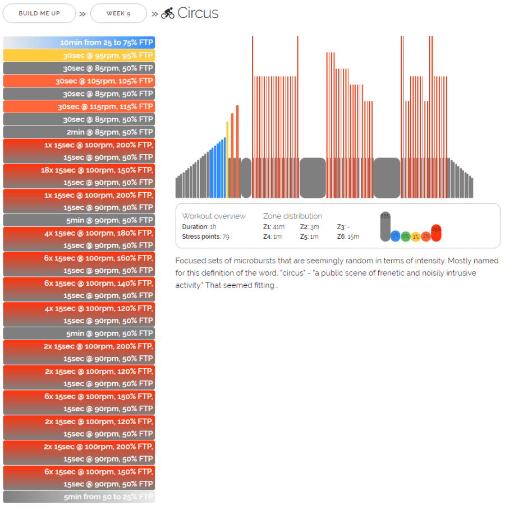Viewport: 505px width, 506px height.
Task: Click the Circus workout title
Action: coord(198,13)
